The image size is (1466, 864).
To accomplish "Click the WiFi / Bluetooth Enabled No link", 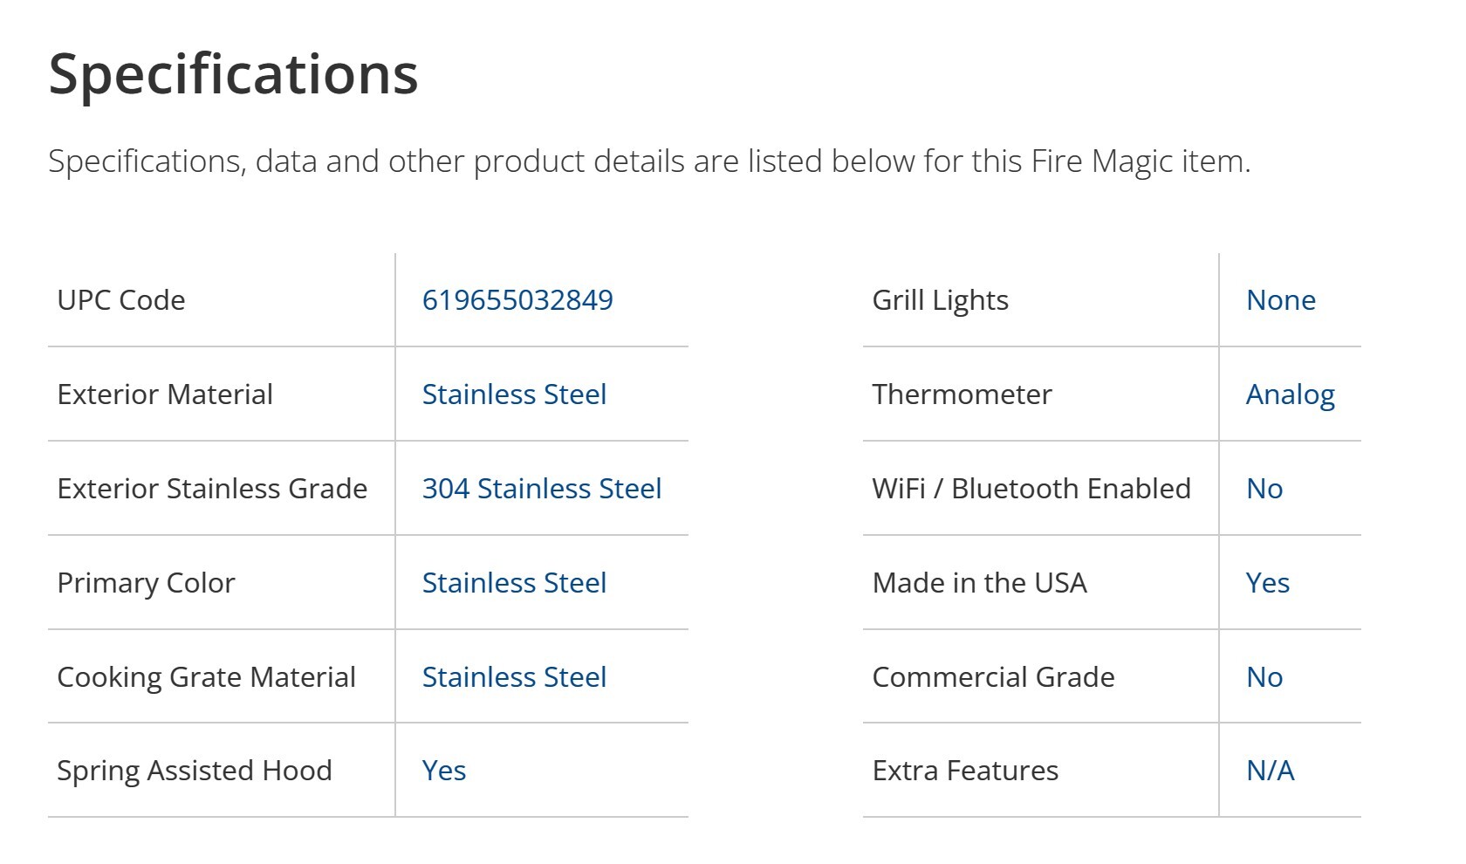I will 1264,489.
